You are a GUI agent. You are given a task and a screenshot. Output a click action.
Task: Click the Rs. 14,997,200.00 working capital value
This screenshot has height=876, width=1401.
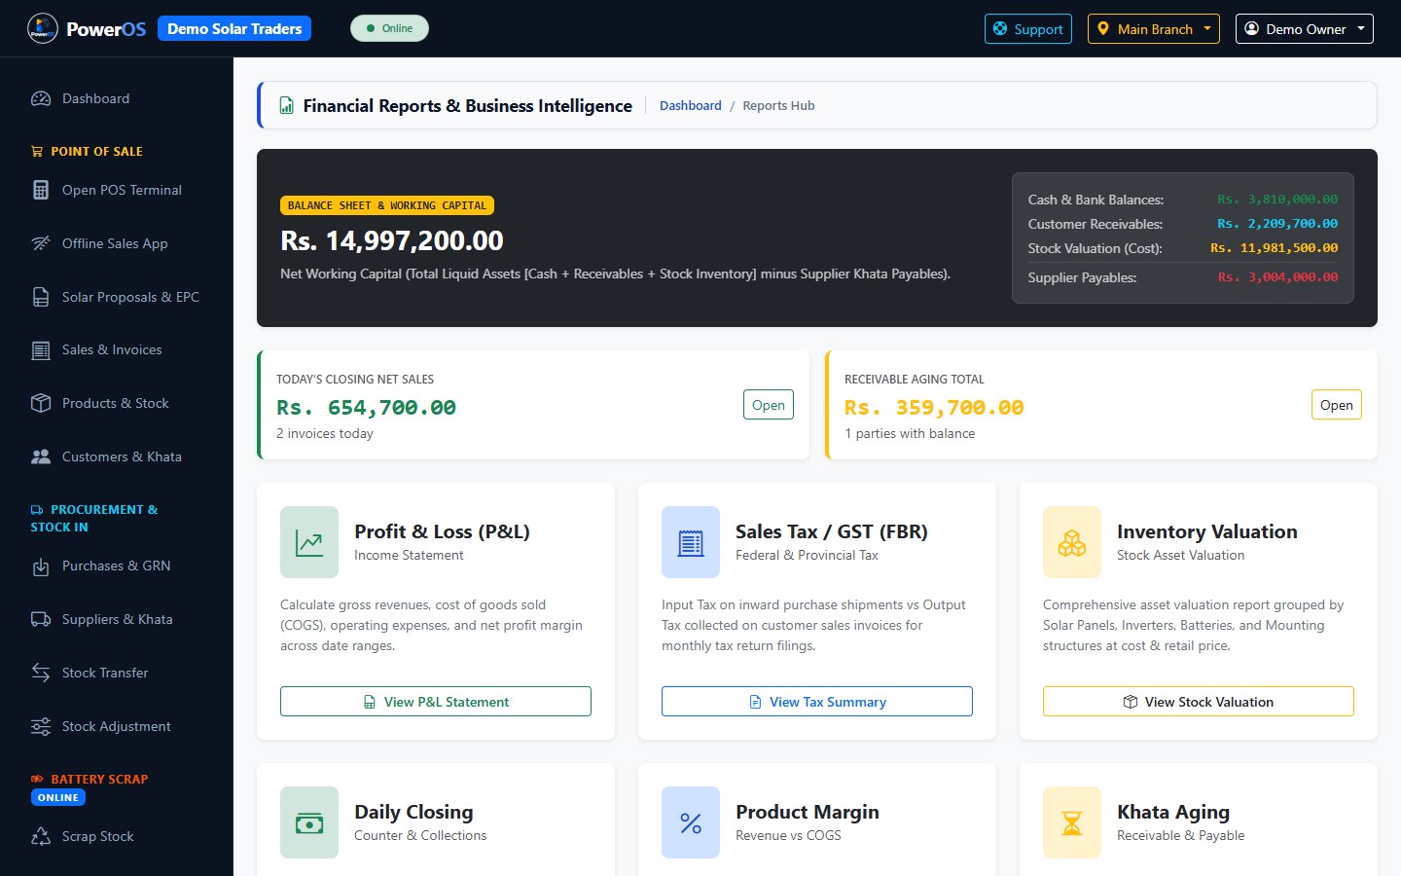pyautogui.click(x=392, y=240)
